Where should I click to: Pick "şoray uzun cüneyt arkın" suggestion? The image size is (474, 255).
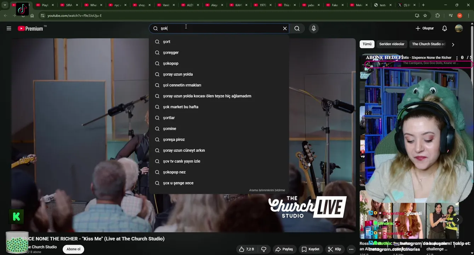(x=219, y=150)
